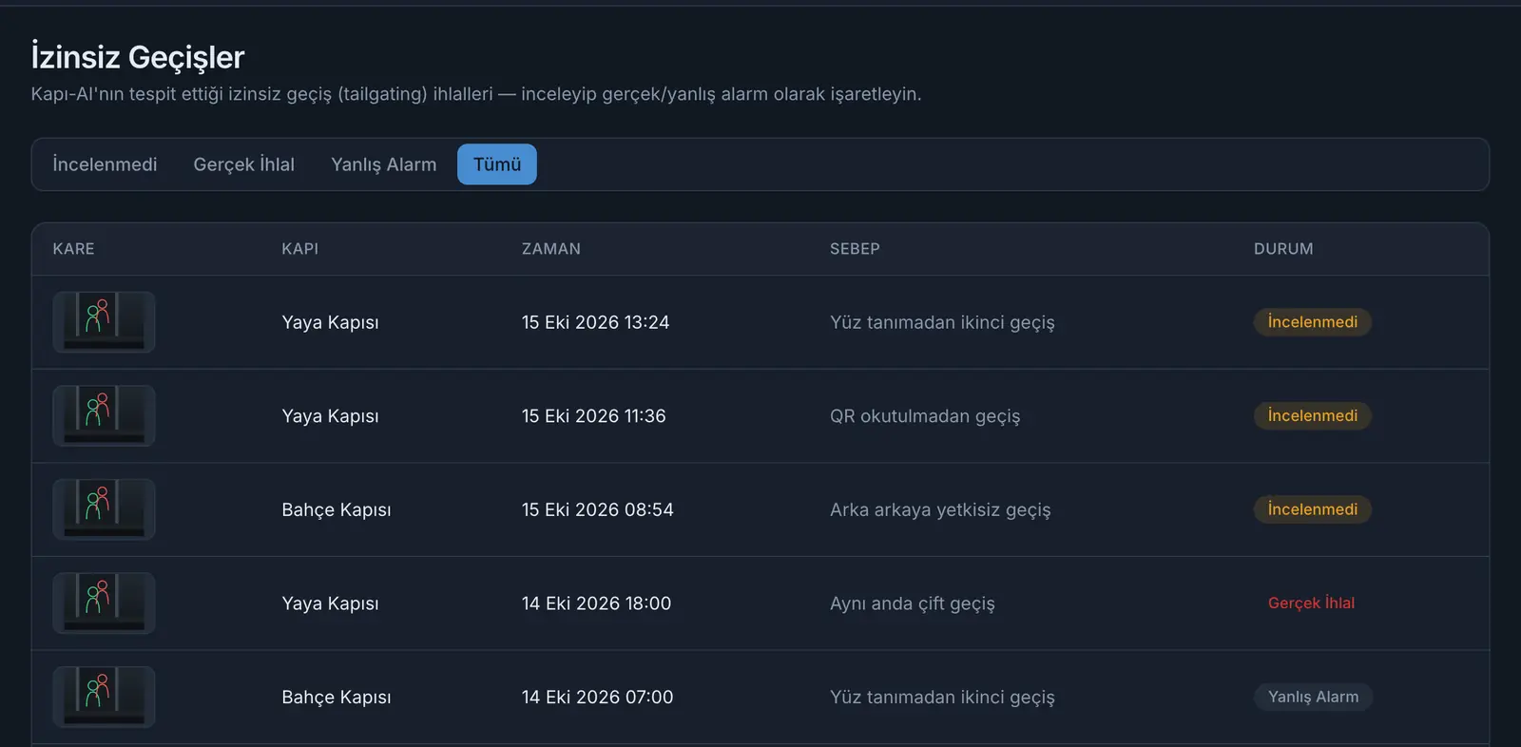This screenshot has width=1521, height=747.
Task: Click the reason 'QR okutulmadan geçiş'
Action: point(925,416)
